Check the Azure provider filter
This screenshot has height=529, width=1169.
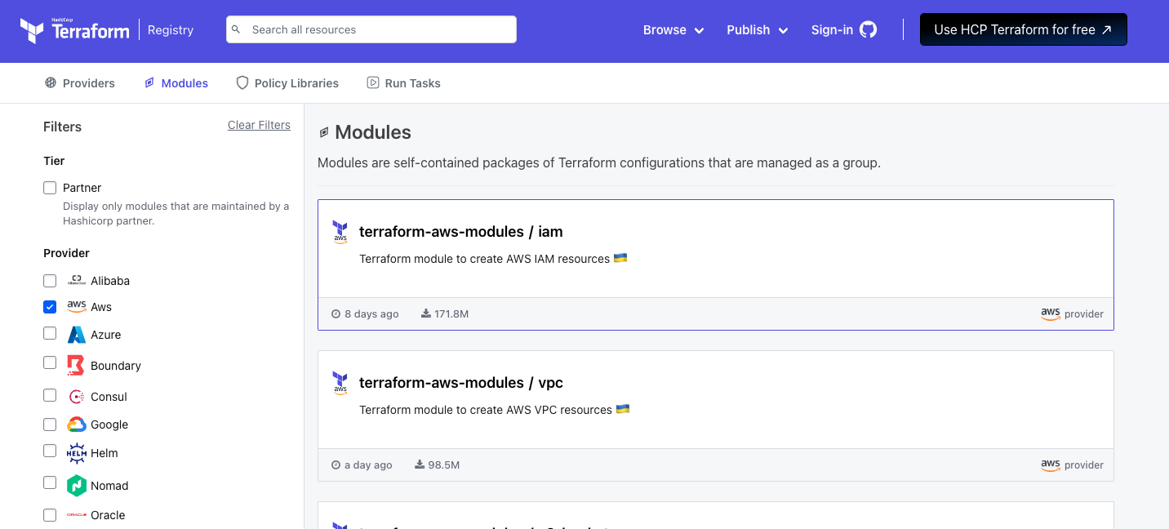point(49,334)
